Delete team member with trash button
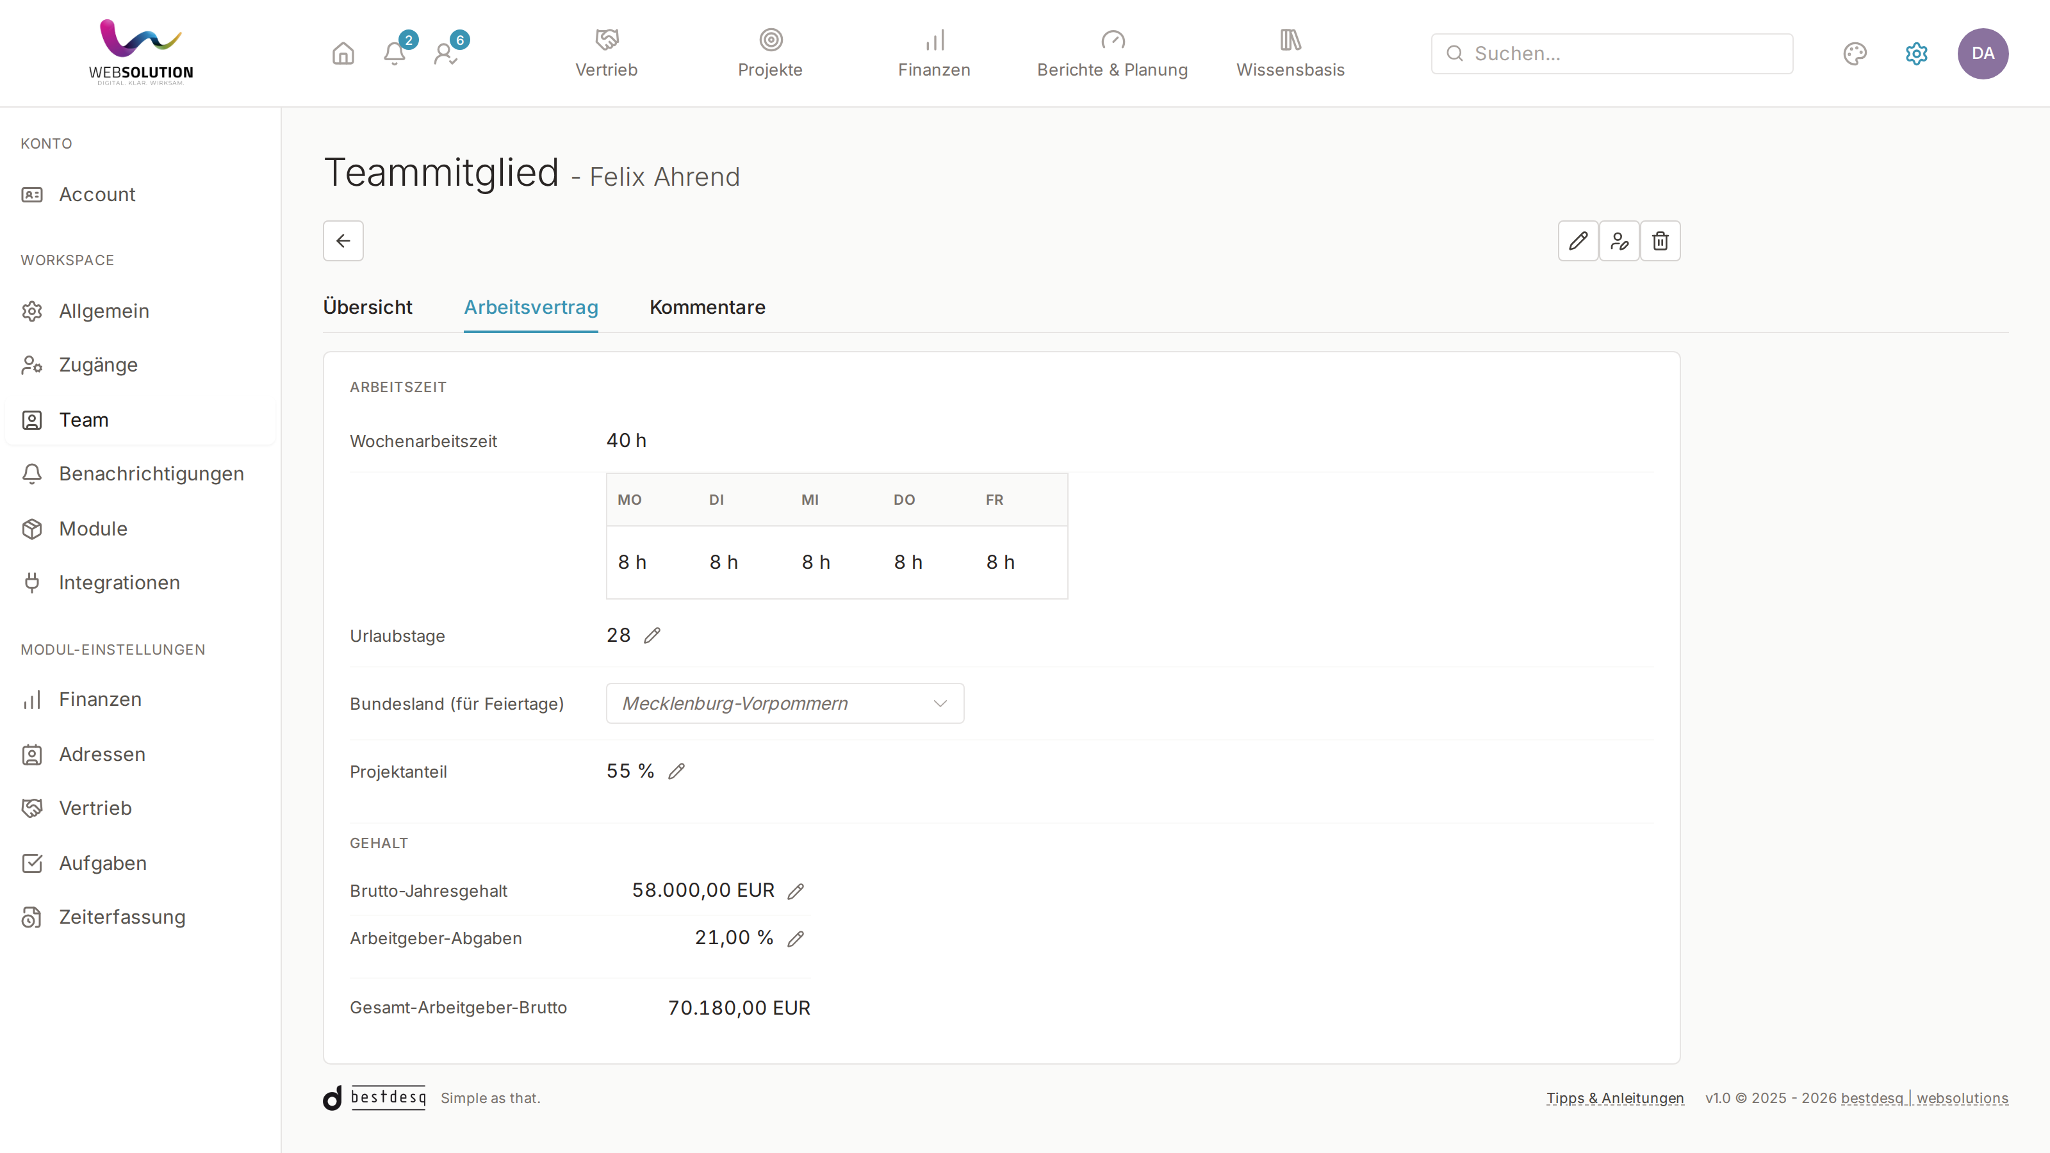The width and height of the screenshot is (2050, 1153). point(1660,240)
